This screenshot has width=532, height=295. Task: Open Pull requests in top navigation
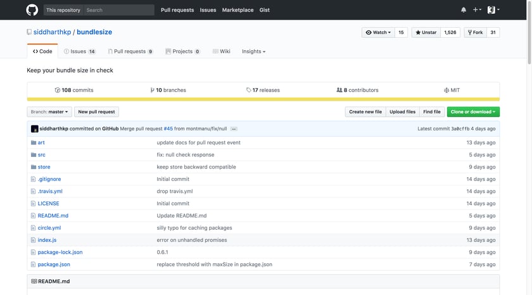pyautogui.click(x=177, y=10)
